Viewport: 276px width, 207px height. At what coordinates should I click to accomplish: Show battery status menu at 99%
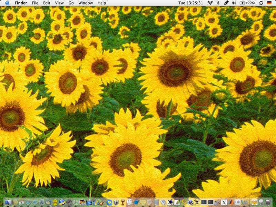247,3
